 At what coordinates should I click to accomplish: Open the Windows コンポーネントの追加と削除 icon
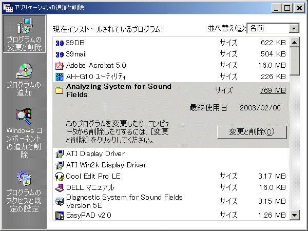(24, 117)
